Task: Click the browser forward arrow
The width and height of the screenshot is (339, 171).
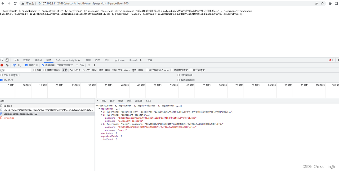Action: [x=9, y=3]
